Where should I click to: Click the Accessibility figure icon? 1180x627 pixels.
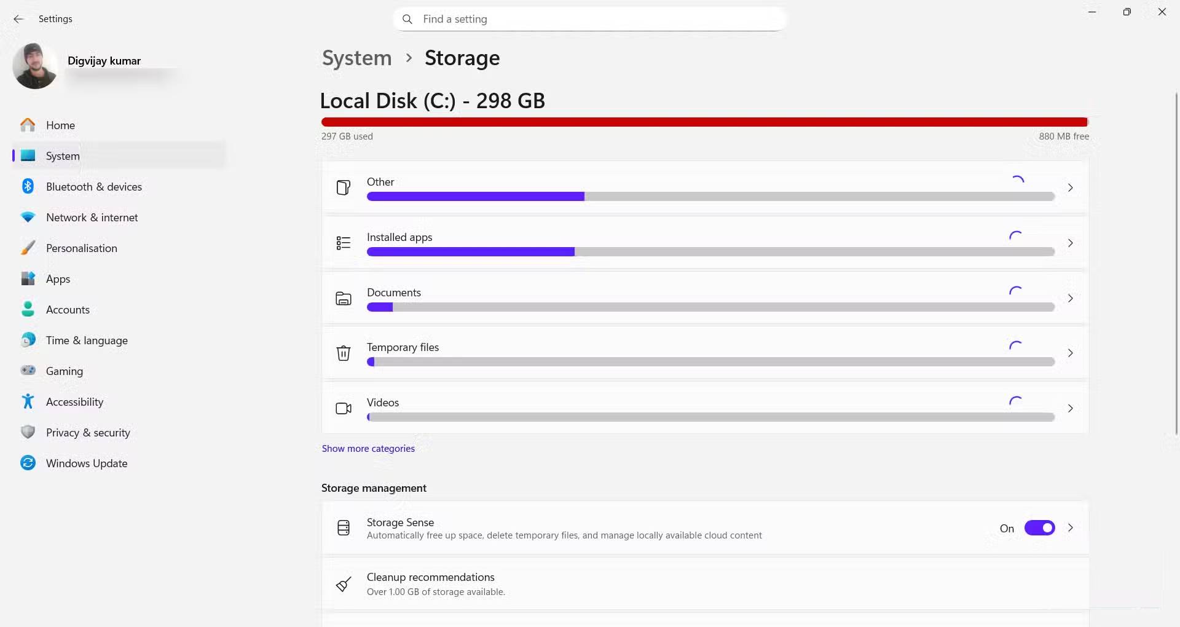[28, 401]
